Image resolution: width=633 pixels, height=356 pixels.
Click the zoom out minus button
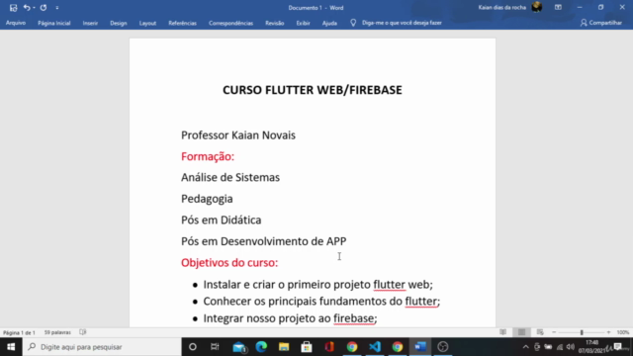[x=554, y=332]
